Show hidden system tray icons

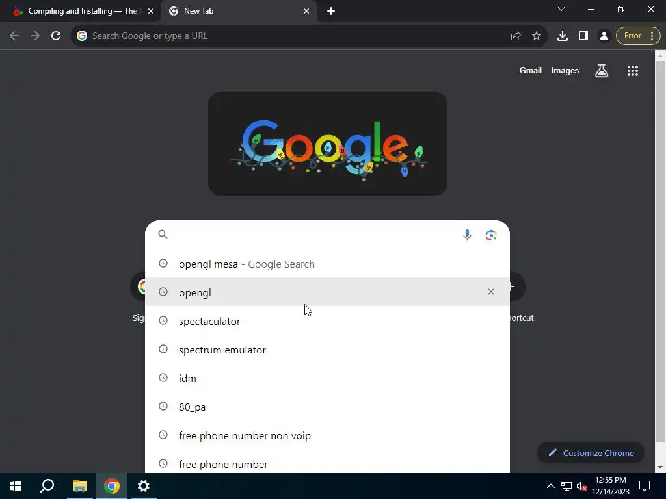(550, 486)
